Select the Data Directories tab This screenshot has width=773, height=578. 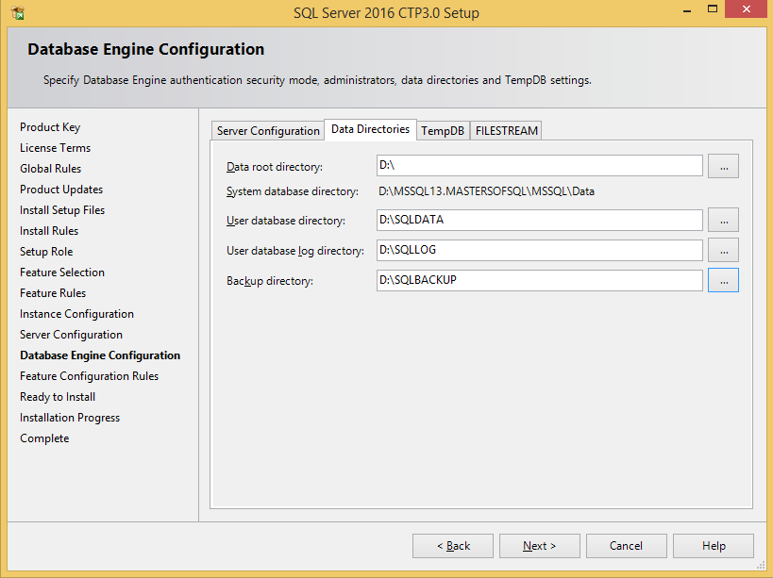coord(370,129)
